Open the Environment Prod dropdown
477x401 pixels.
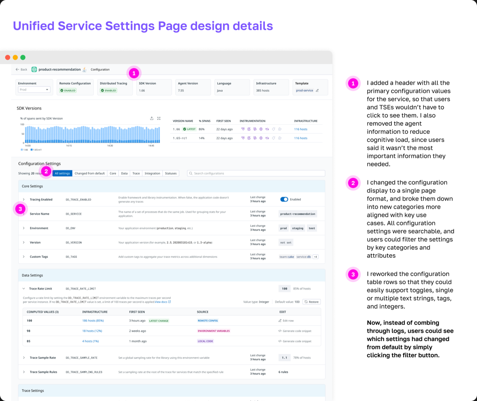click(34, 89)
